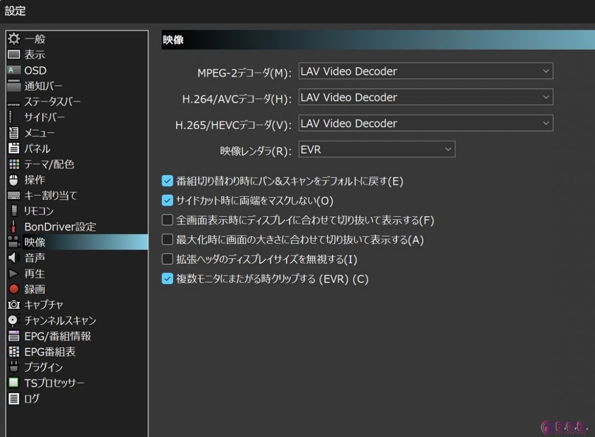Open the 映像レンダラ EVR dropdown
The image size is (595, 437).
(x=377, y=149)
